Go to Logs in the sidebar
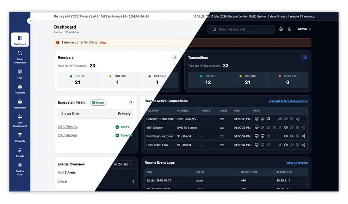 tap(20, 74)
